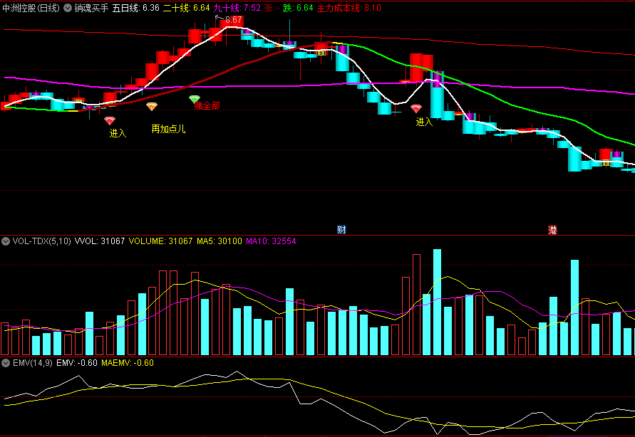Expand the EMV indicator dropdown arrow
This screenshot has width=635, height=437.
[6, 363]
